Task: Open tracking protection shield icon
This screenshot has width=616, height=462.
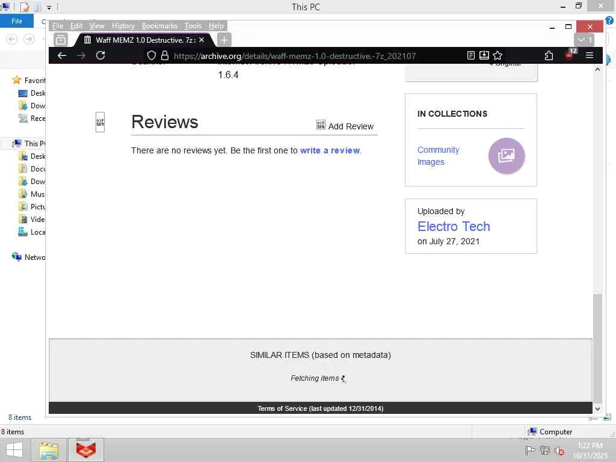Action: (151, 55)
